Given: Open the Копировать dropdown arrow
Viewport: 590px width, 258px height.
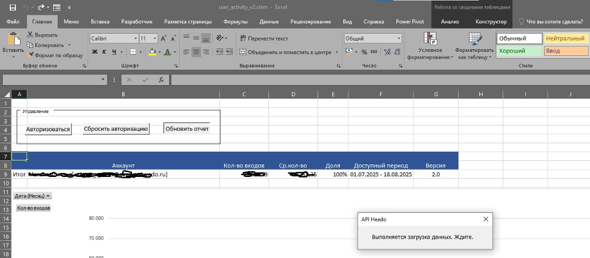Looking at the screenshot, I should tap(69, 45).
